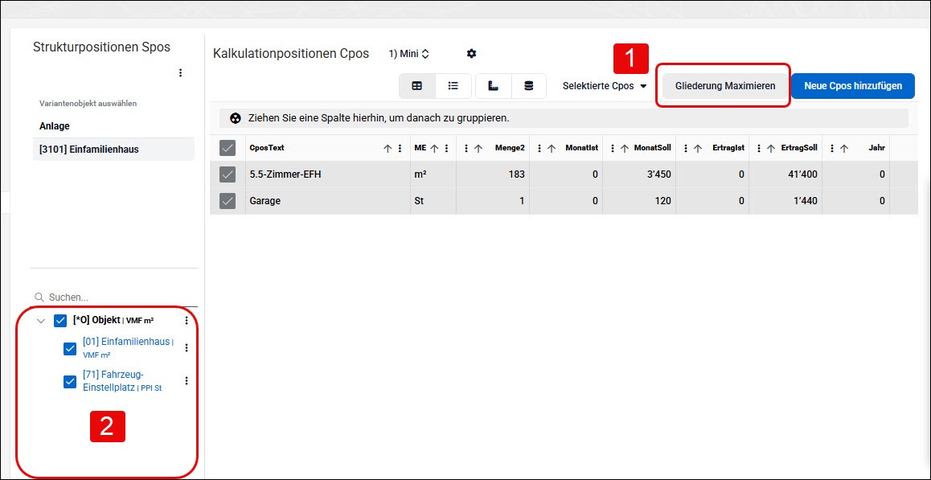
Task: Sort by the MonatSoll column arrow
Action: [625, 149]
